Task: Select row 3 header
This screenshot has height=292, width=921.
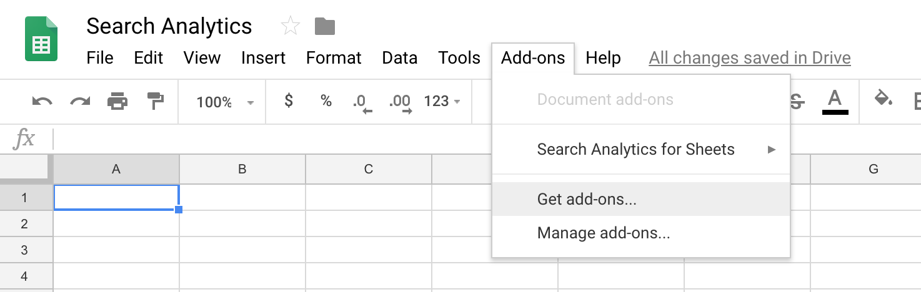Action: coord(25,250)
